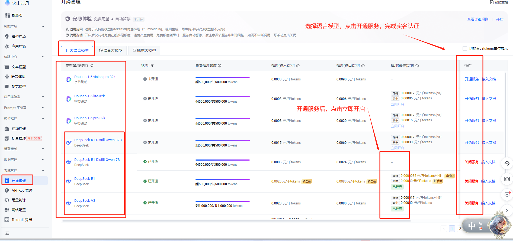Click the 模型广场 lightbulb icon

tap(7, 37)
